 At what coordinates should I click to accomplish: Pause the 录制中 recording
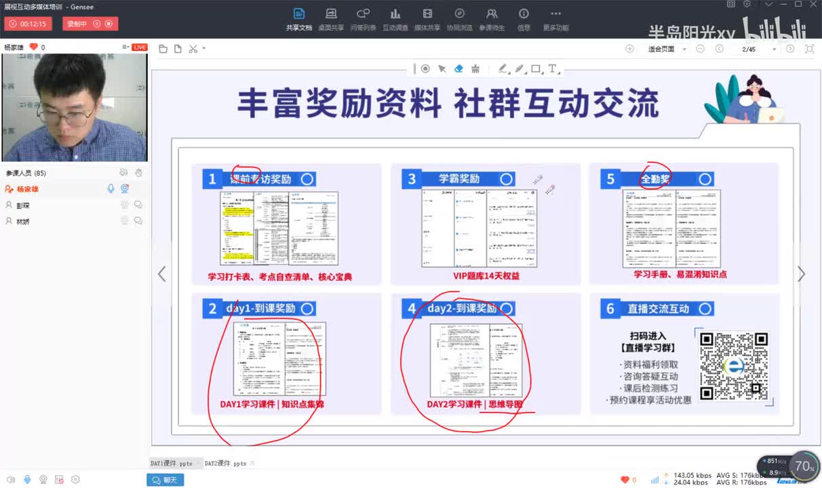[96, 24]
